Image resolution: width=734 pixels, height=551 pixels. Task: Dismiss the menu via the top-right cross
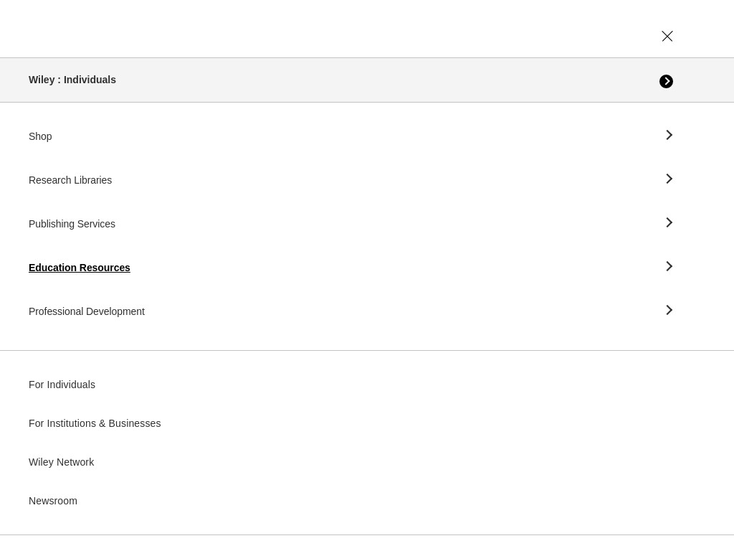[x=667, y=36]
